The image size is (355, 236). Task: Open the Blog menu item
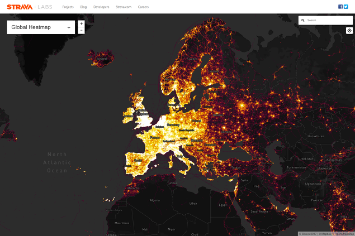click(83, 7)
